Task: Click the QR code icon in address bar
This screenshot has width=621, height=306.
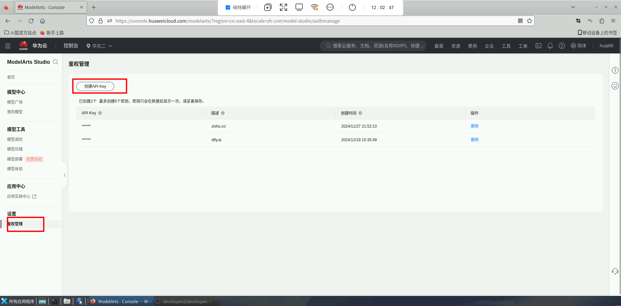Action: coord(520,21)
